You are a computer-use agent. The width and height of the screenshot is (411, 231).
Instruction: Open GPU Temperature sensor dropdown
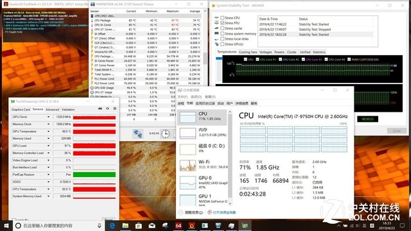pos(48,131)
